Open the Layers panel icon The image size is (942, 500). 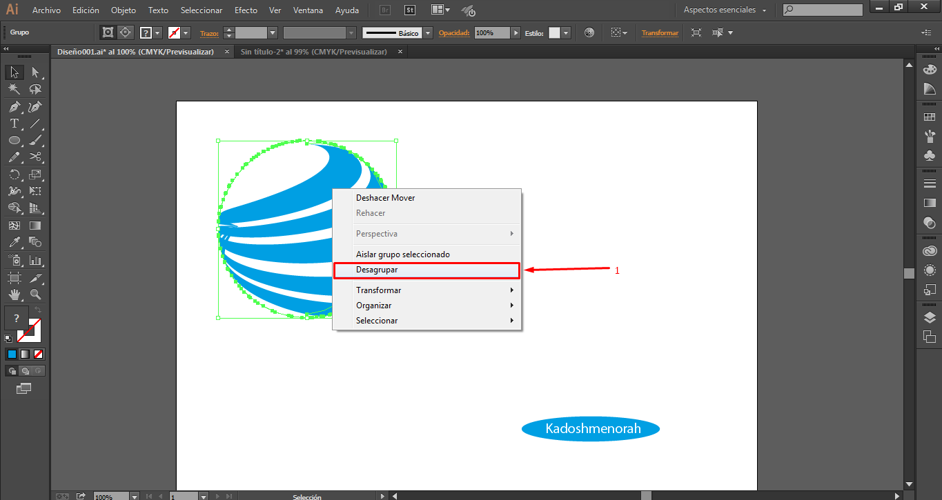pos(930,317)
